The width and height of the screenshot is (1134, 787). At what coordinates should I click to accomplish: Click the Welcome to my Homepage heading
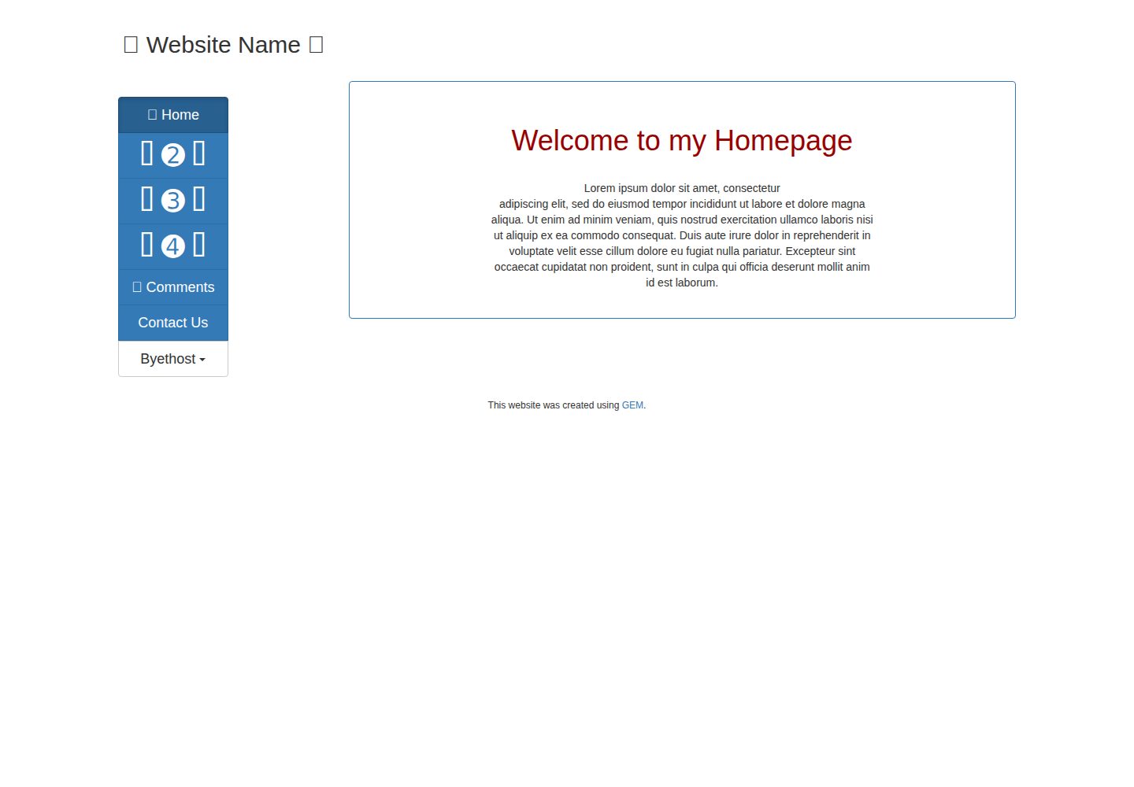(682, 141)
